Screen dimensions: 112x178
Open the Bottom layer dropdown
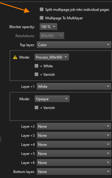click(x=74, y=172)
